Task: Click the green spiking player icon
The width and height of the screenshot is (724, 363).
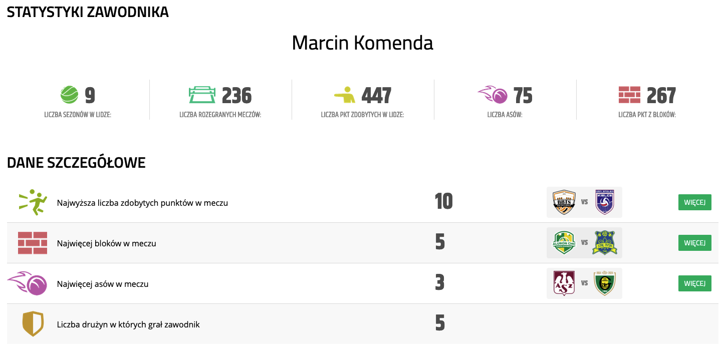Action: pyautogui.click(x=33, y=202)
